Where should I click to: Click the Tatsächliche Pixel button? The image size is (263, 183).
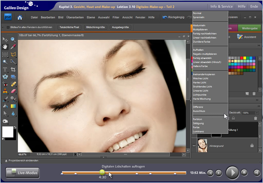(69, 27)
